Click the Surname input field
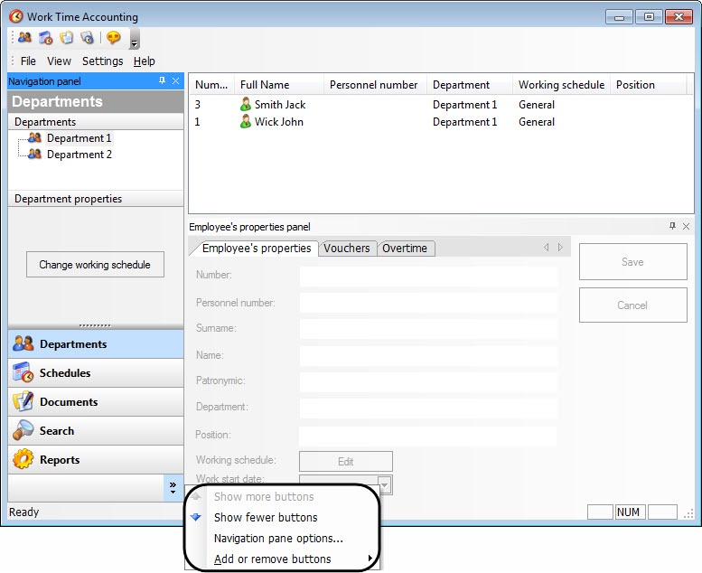The width and height of the screenshot is (702, 573). tap(428, 329)
